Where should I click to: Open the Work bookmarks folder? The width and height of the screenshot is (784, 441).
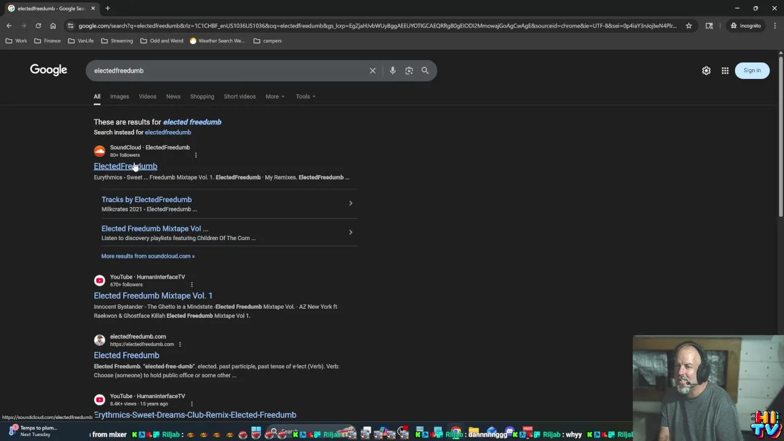click(17, 41)
